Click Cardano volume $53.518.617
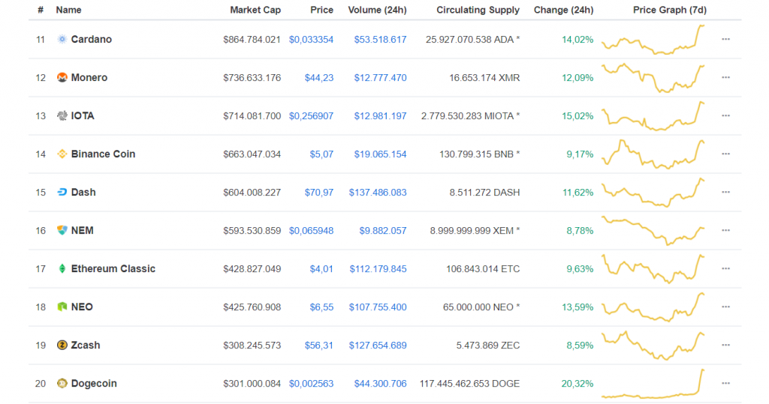The width and height of the screenshot is (769, 404). (x=380, y=39)
